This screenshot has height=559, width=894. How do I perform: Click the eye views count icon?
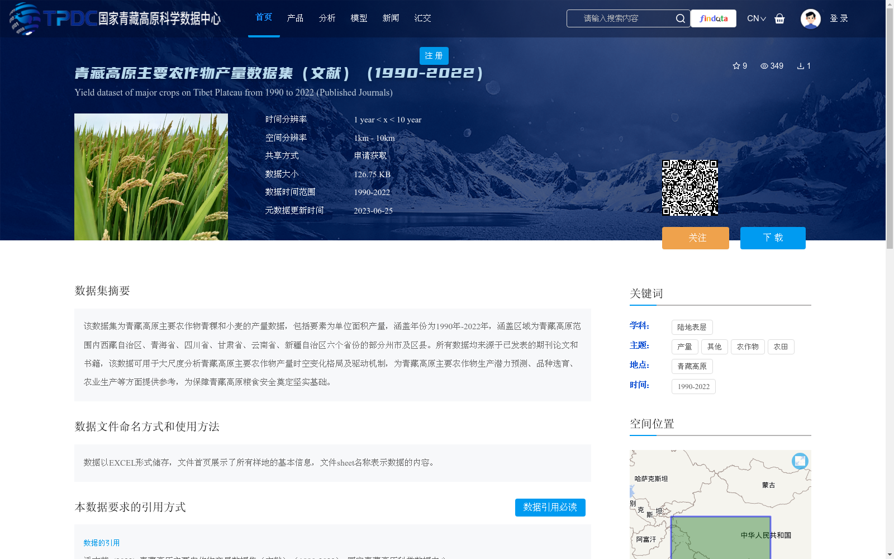click(x=764, y=66)
